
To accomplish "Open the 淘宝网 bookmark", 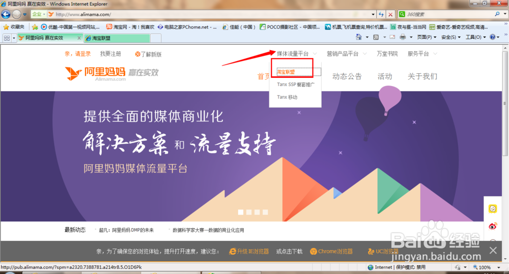I will [x=130, y=27].
